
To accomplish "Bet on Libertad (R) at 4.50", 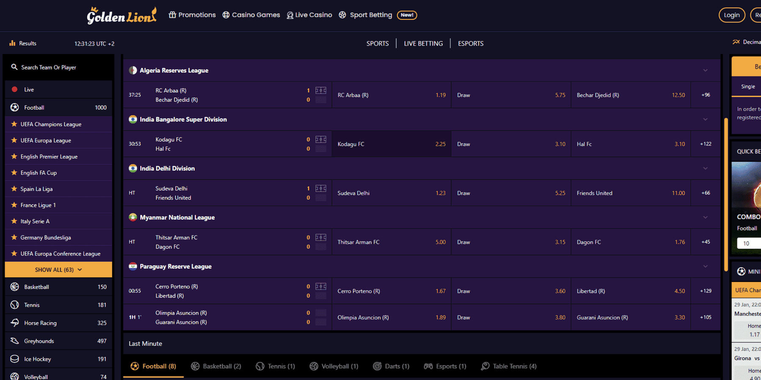I will click(x=631, y=291).
